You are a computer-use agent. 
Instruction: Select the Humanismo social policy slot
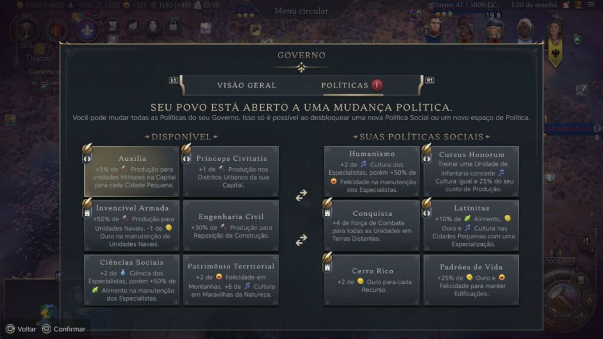tap(372, 171)
